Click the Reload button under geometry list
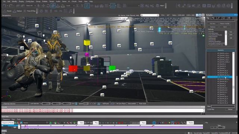 coord(230,109)
